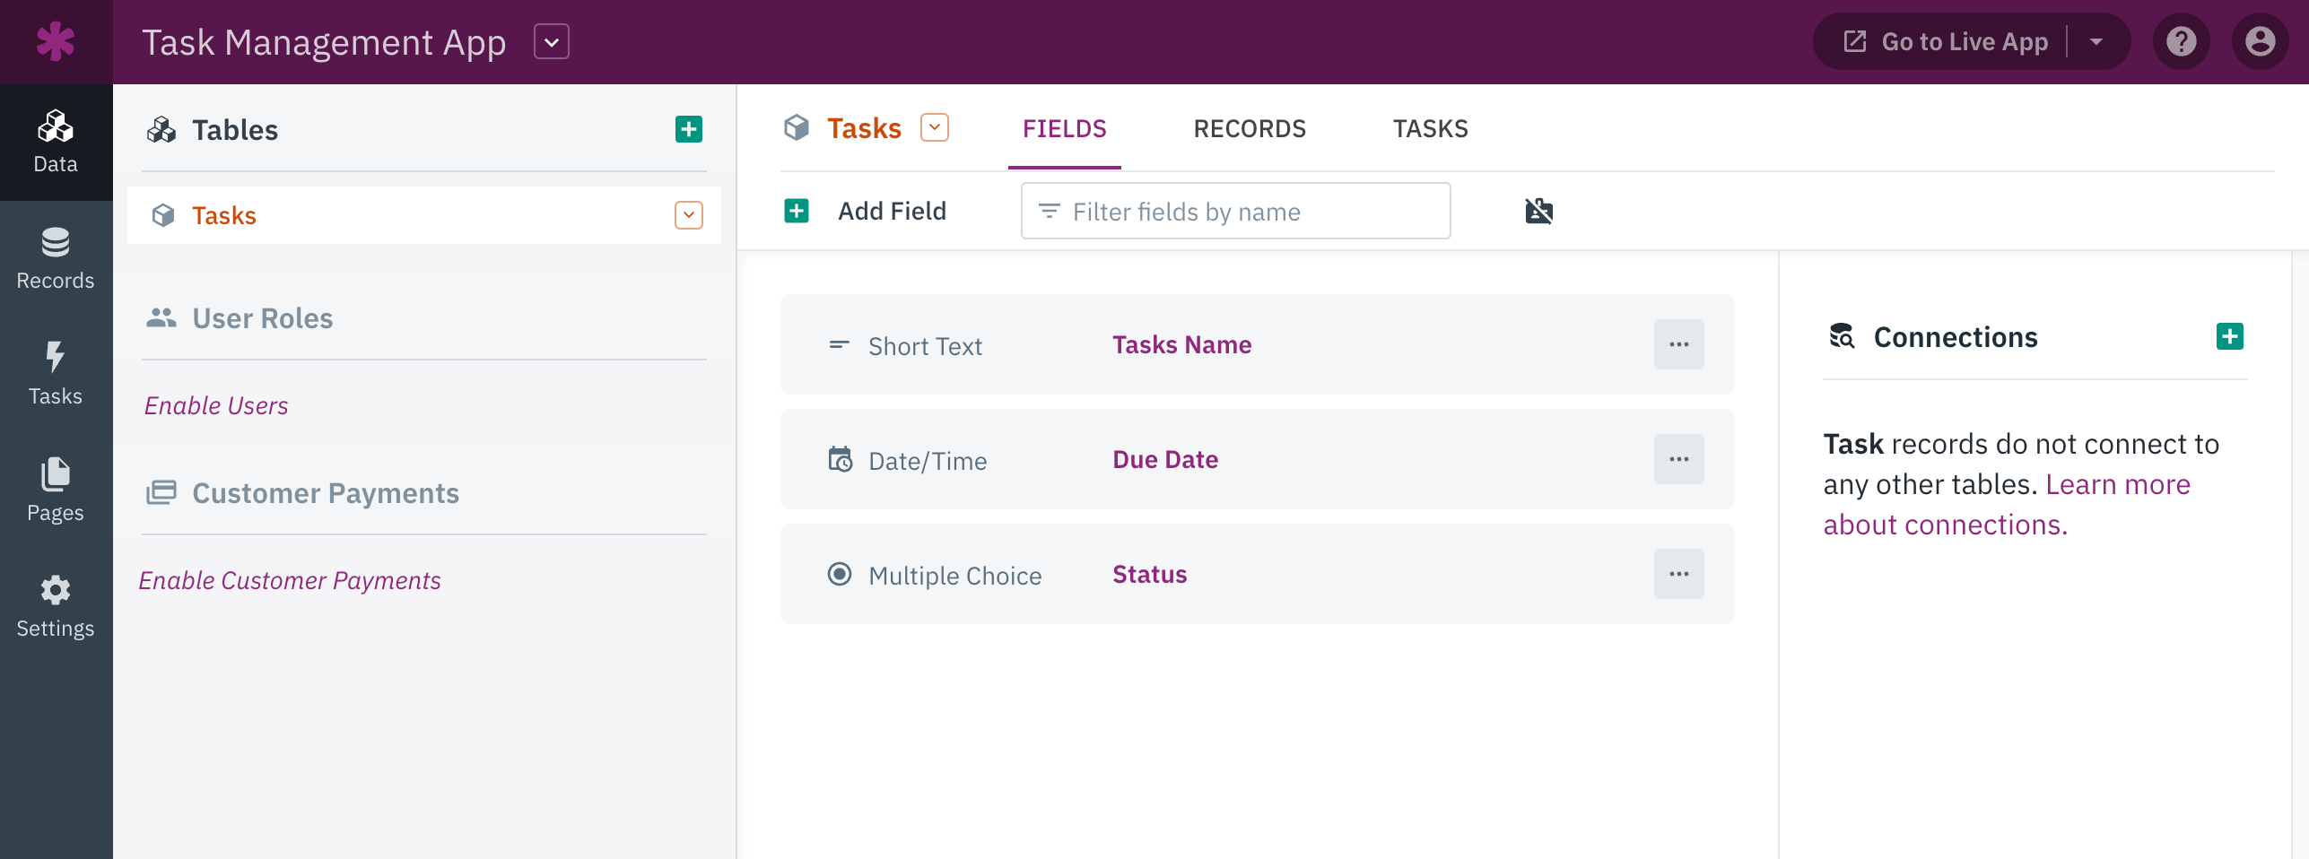This screenshot has width=2309, height=859.
Task: Expand the Task Management App dropdown
Action: point(552,42)
